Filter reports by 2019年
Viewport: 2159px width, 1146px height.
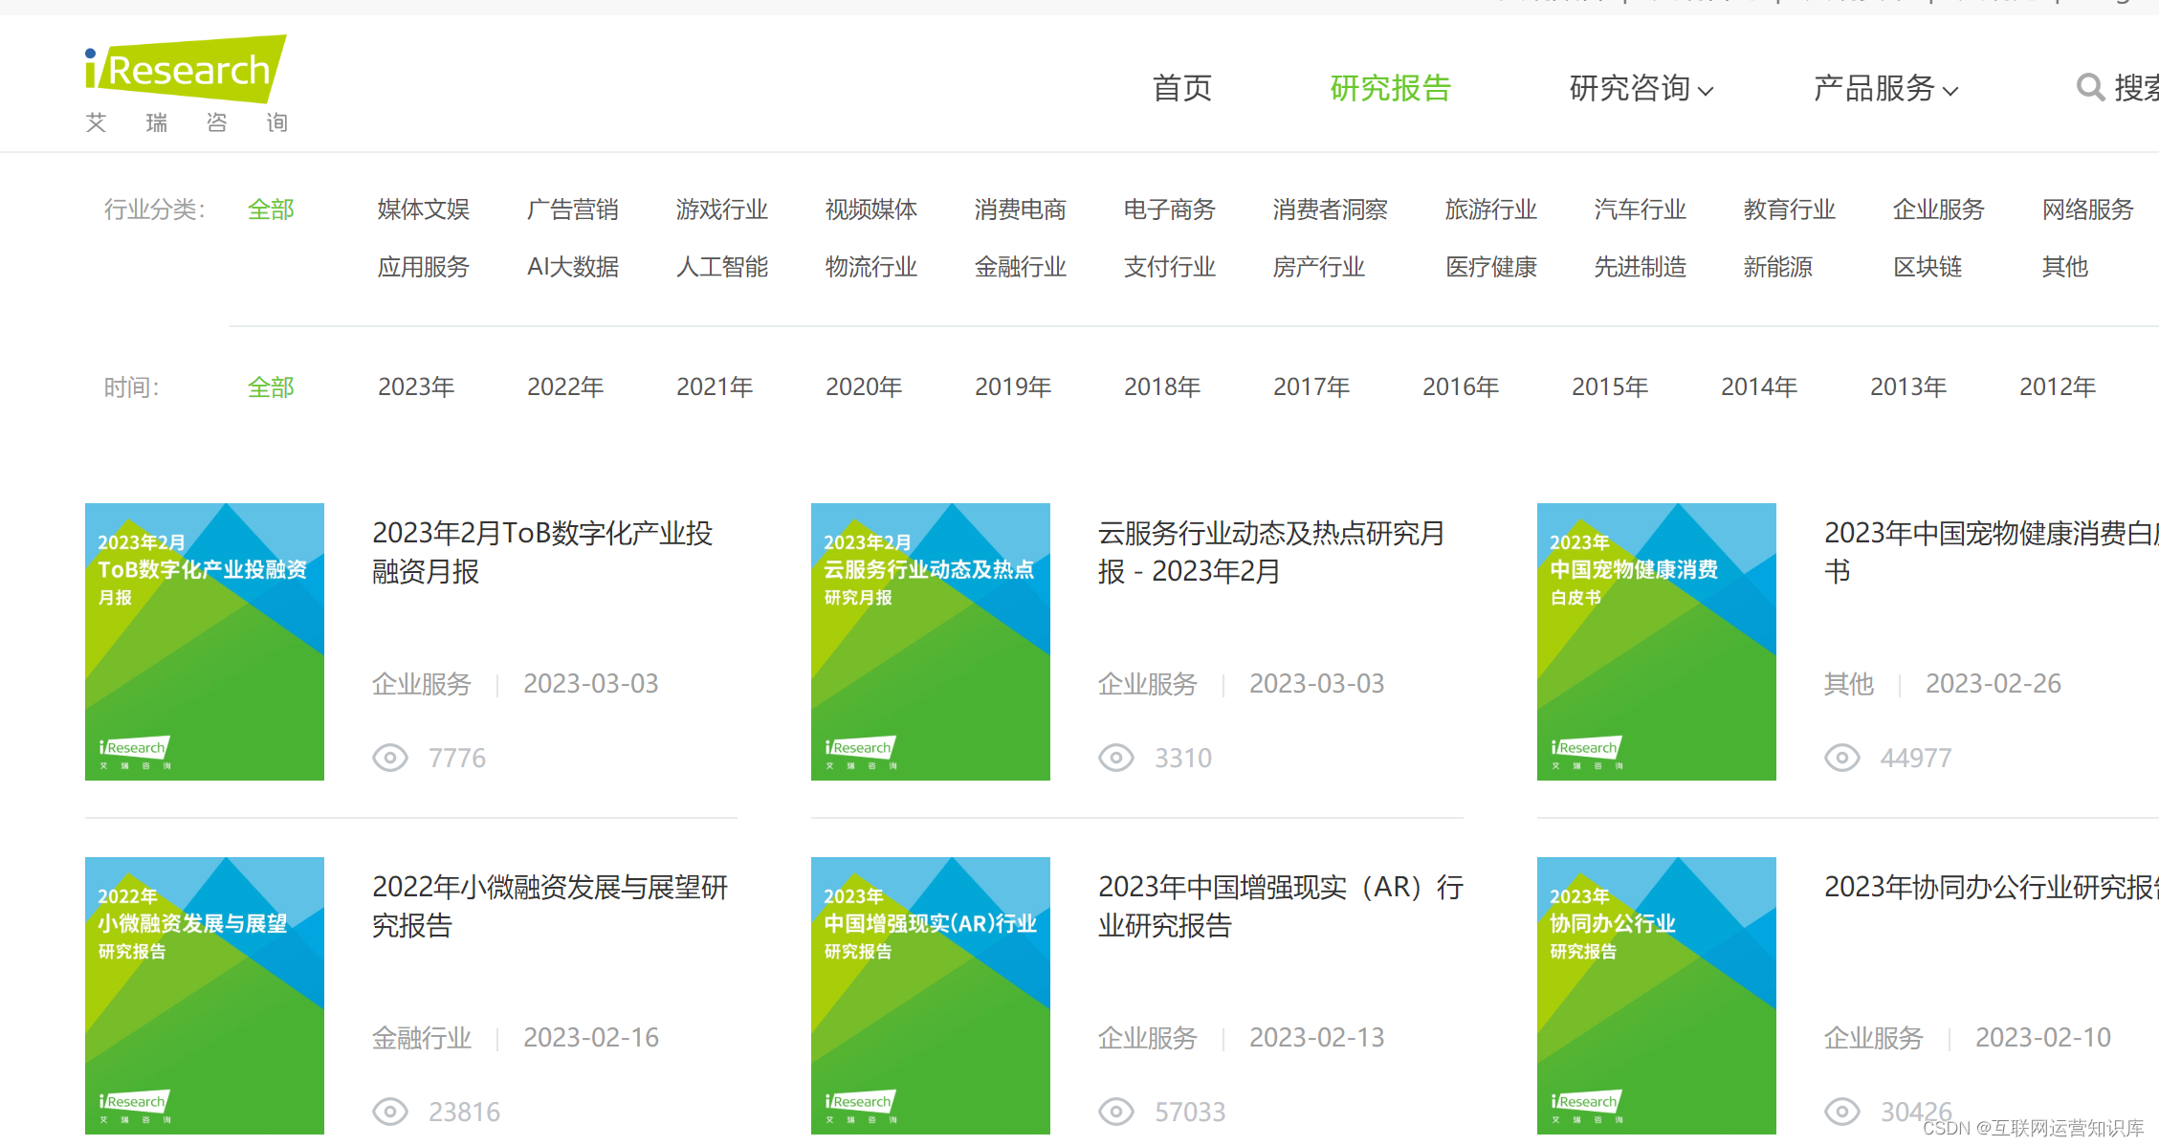[1013, 387]
